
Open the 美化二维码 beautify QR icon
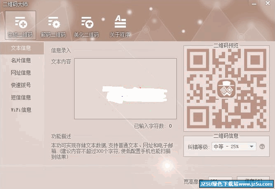tap(86, 26)
